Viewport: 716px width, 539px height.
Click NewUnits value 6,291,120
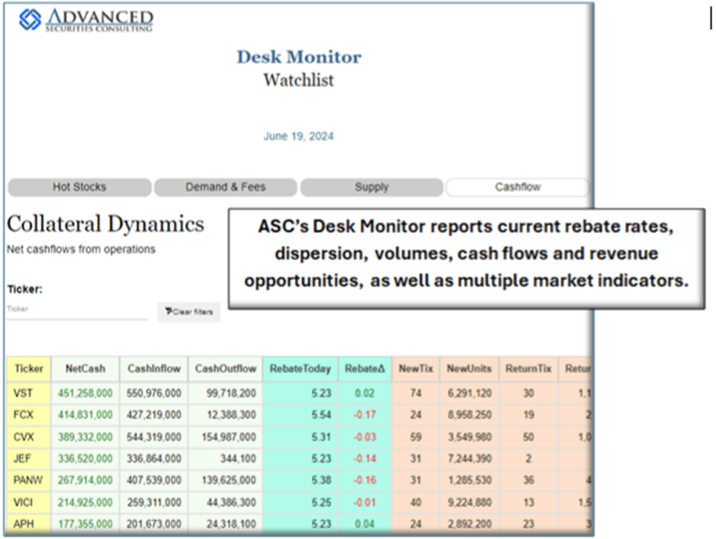click(469, 393)
